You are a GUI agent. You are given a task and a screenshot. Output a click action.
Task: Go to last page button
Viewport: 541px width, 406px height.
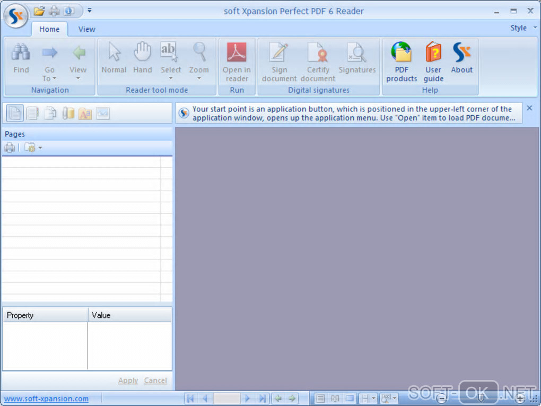(x=262, y=399)
